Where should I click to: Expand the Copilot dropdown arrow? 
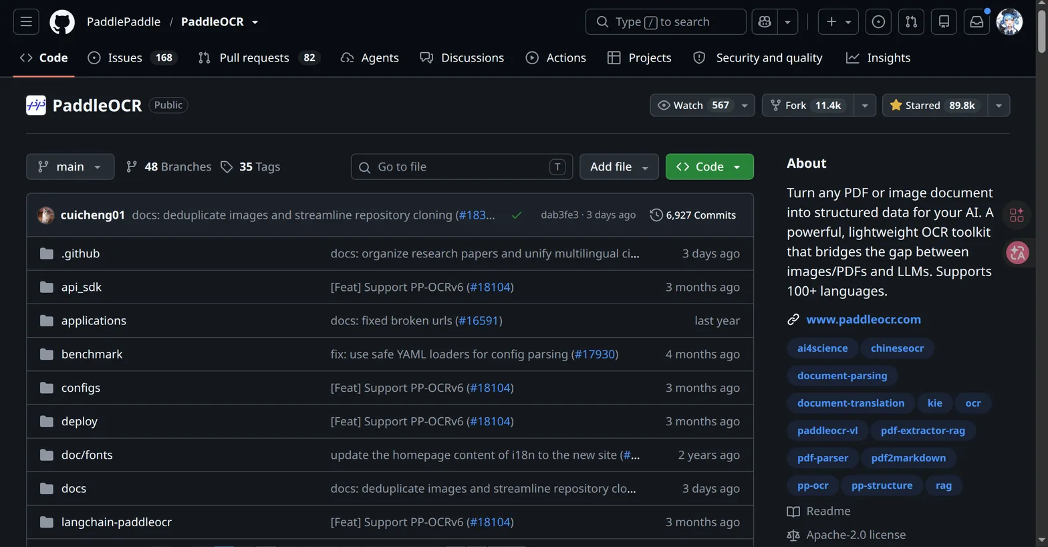click(x=787, y=22)
